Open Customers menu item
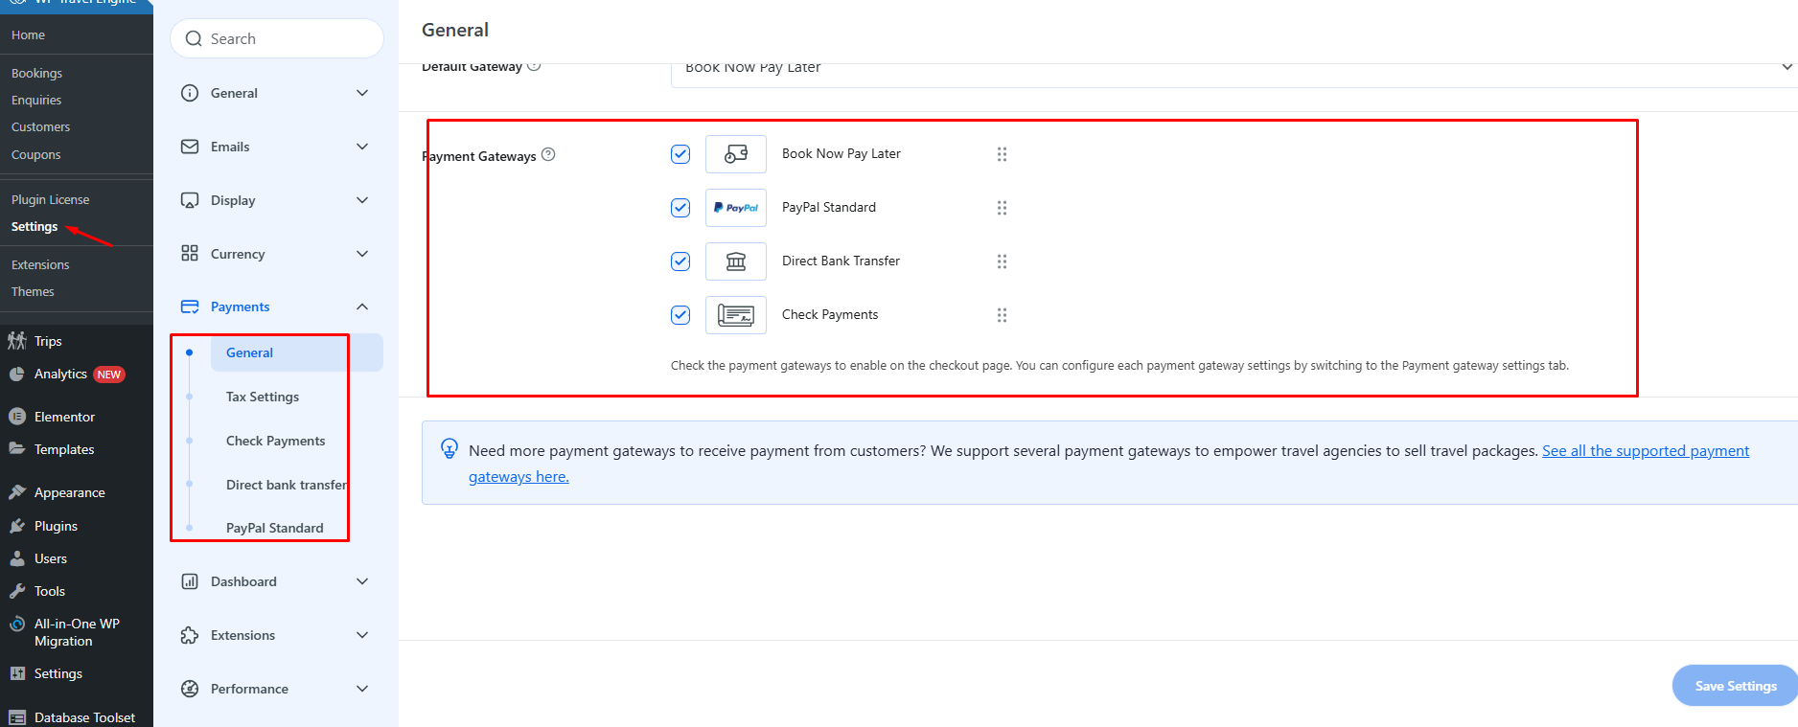Screen dimensions: 1798x727 (41, 126)
